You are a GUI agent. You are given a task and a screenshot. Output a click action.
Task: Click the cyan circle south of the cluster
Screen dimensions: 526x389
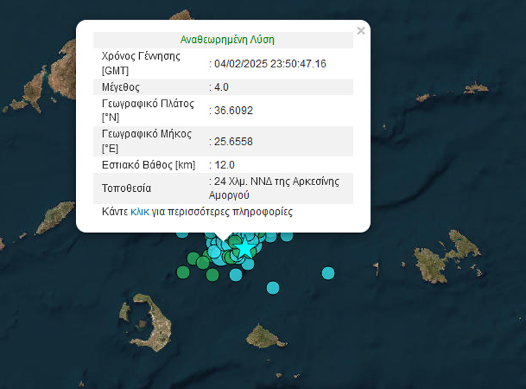235,275
